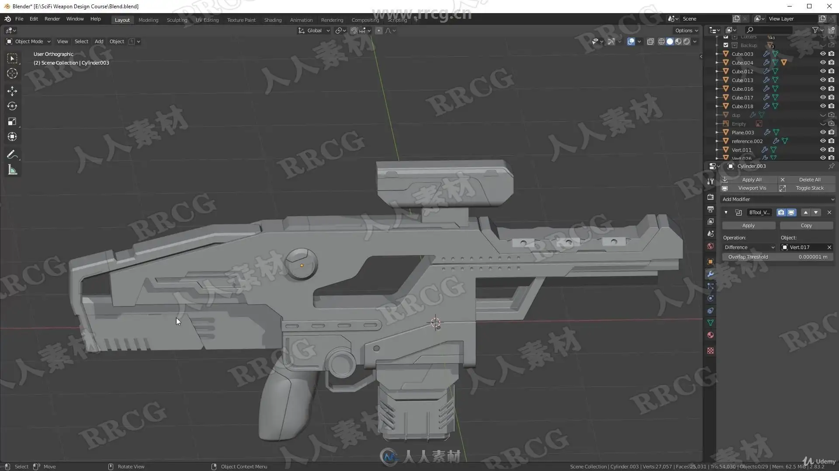This screenshot has height=471, width=839.
Task: Select the Measure ruler tool
Action: tap(12, 170)
